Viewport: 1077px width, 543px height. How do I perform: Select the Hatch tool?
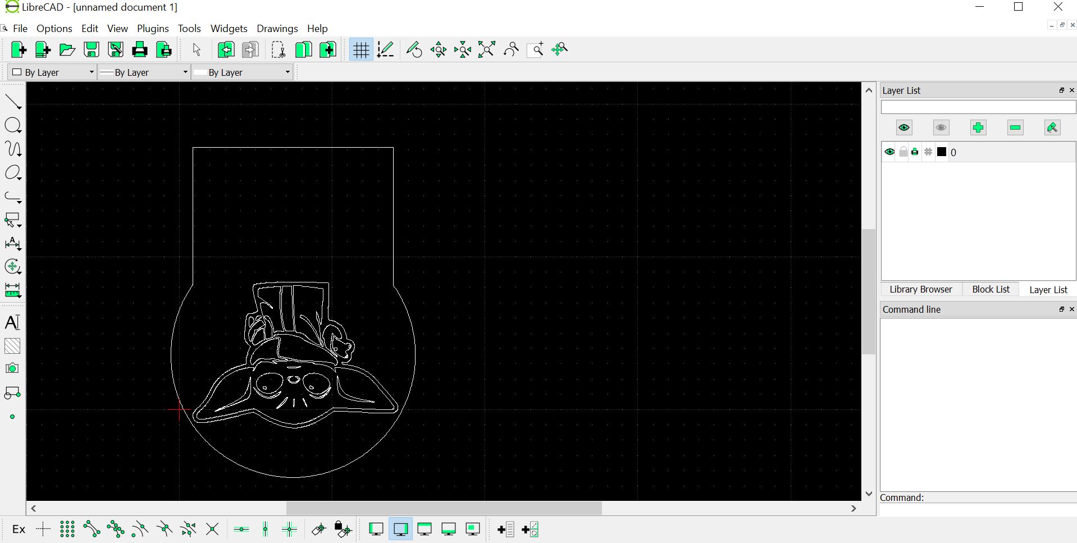12,346
